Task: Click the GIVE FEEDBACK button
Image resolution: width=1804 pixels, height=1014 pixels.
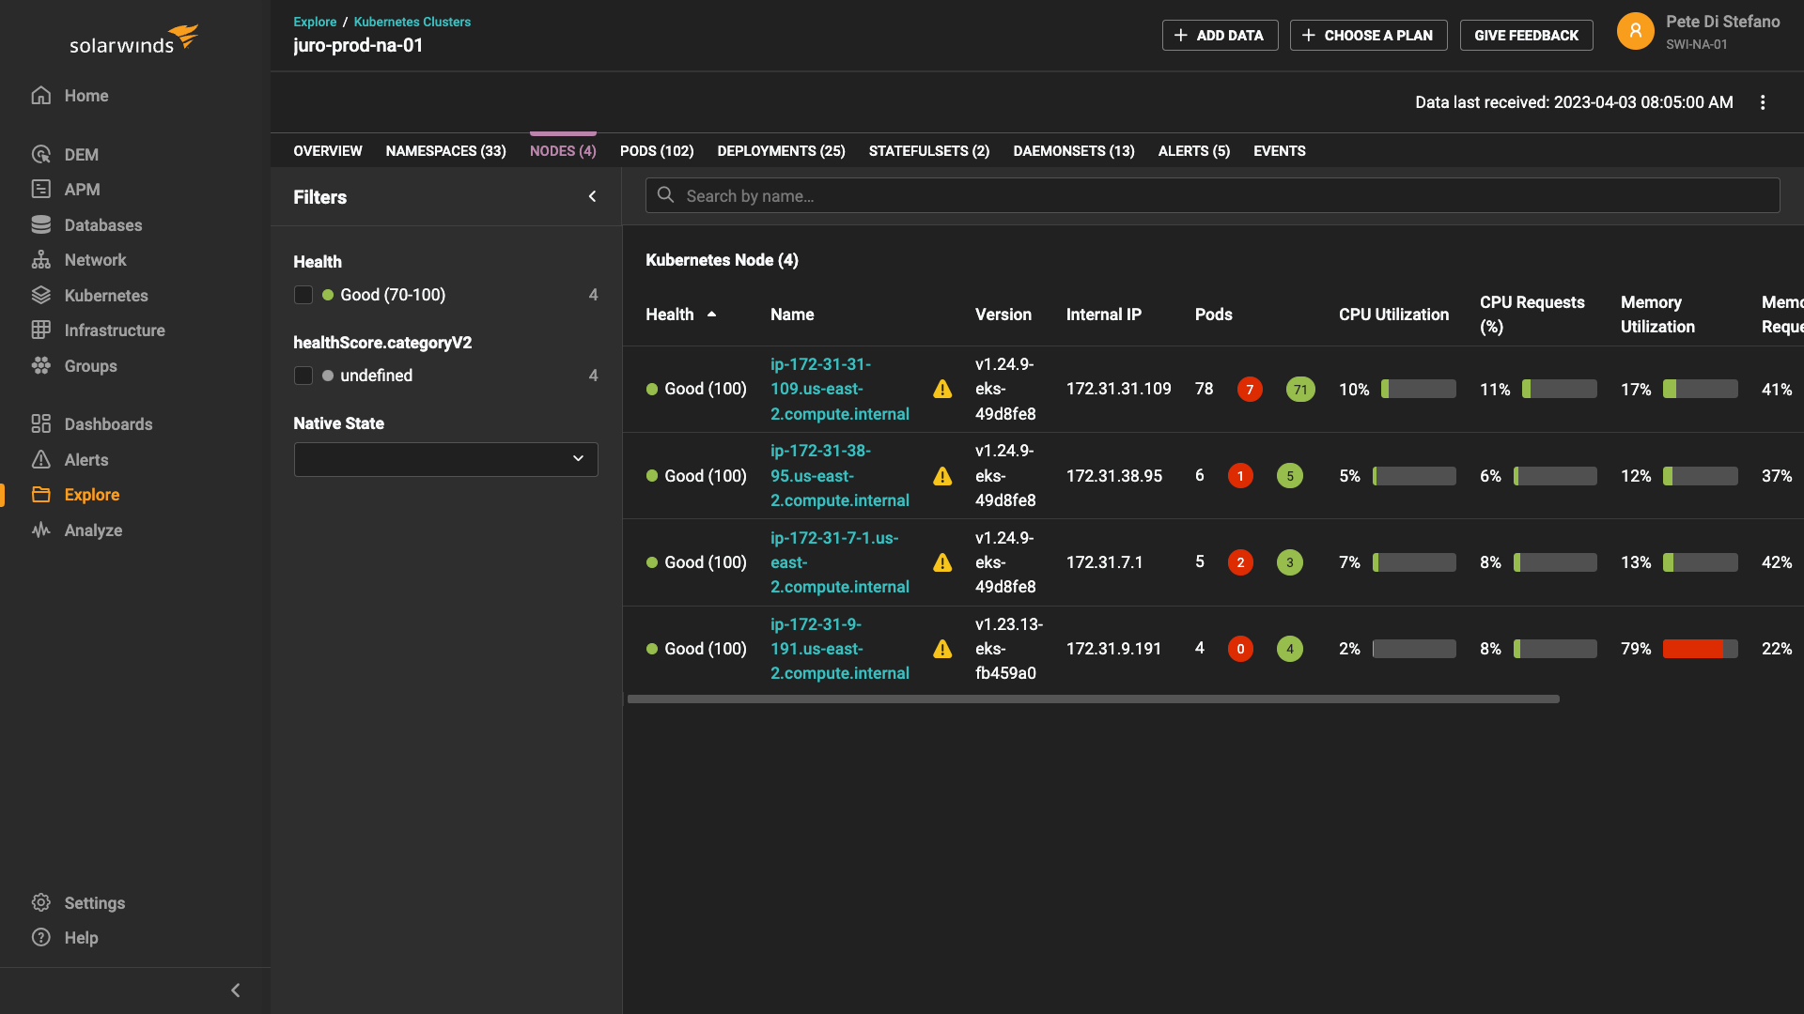Action: click(1526, 35)
